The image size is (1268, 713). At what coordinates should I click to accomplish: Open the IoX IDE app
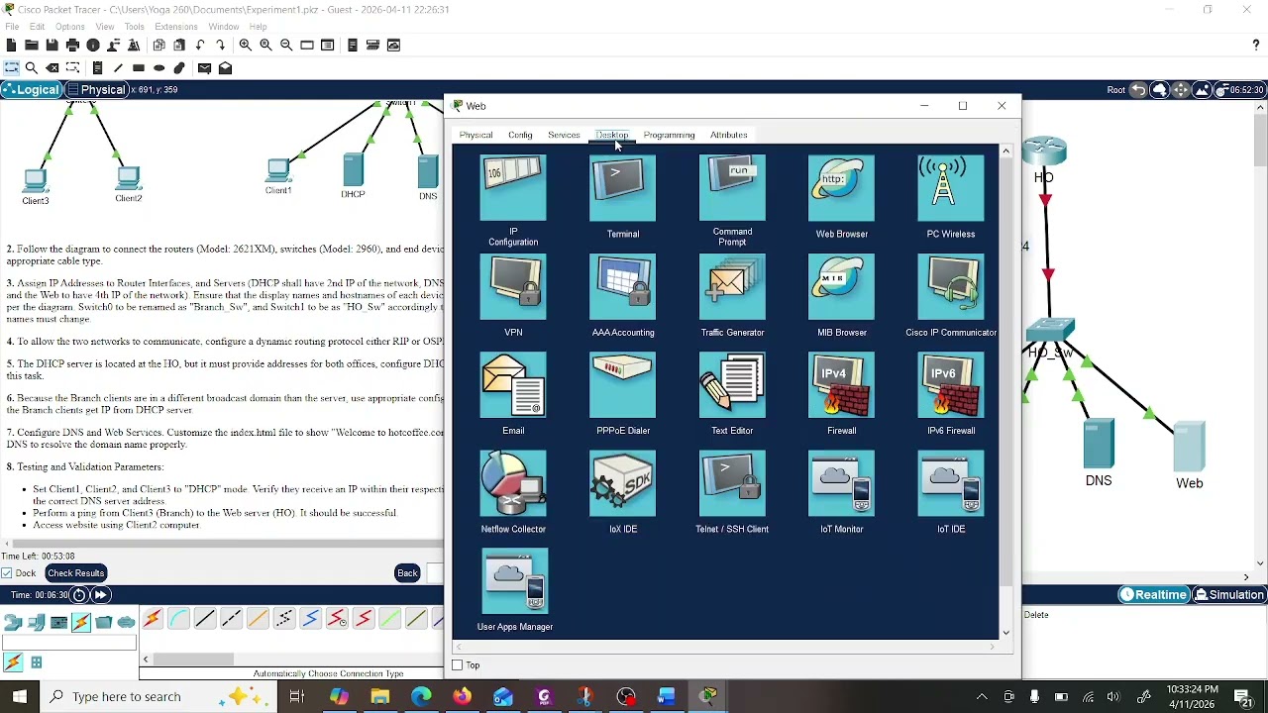pyautogui.click(x=622, y=483)
